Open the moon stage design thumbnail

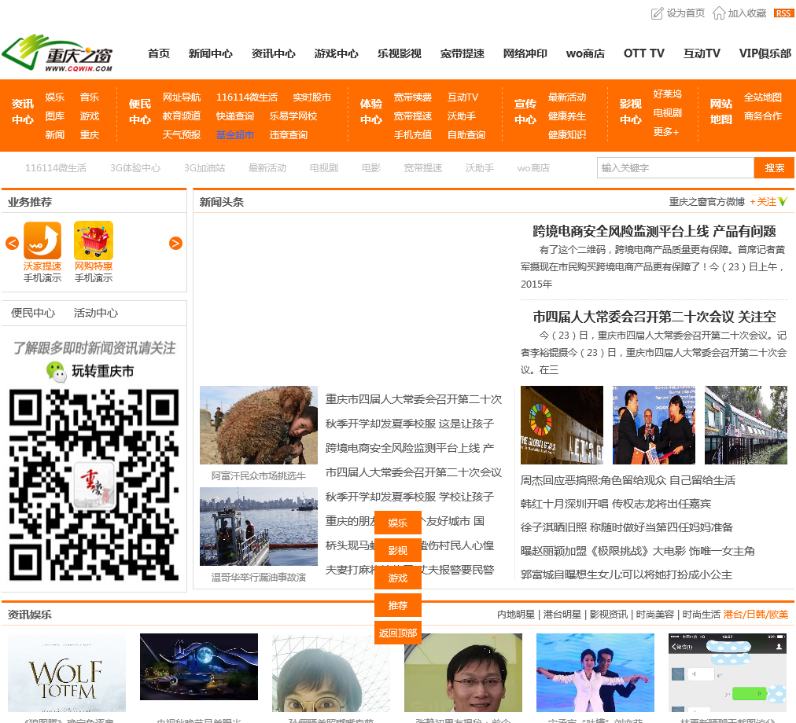[x=198, y=666]
